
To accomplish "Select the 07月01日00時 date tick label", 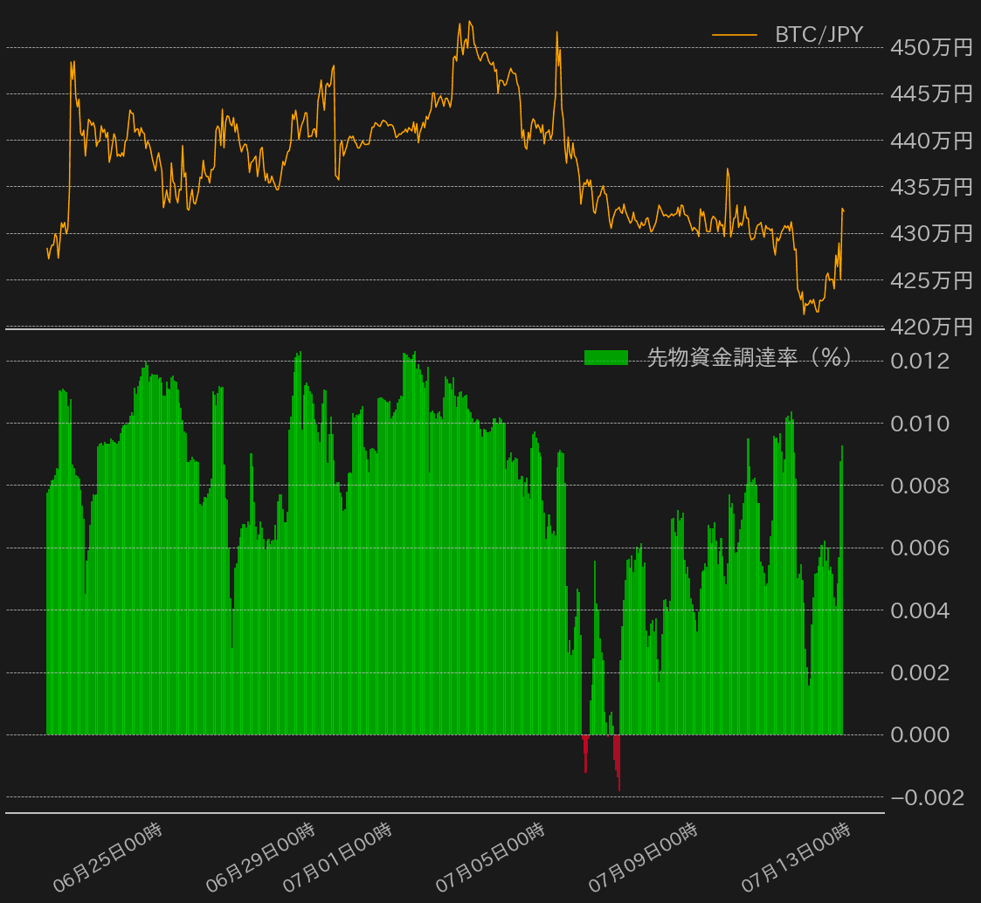I will pyautogui.click(x=337, y=858).
